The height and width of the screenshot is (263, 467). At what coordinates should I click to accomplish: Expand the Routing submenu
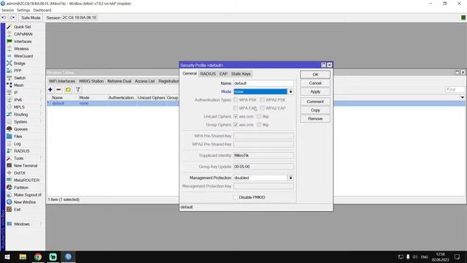coord(41,115)
